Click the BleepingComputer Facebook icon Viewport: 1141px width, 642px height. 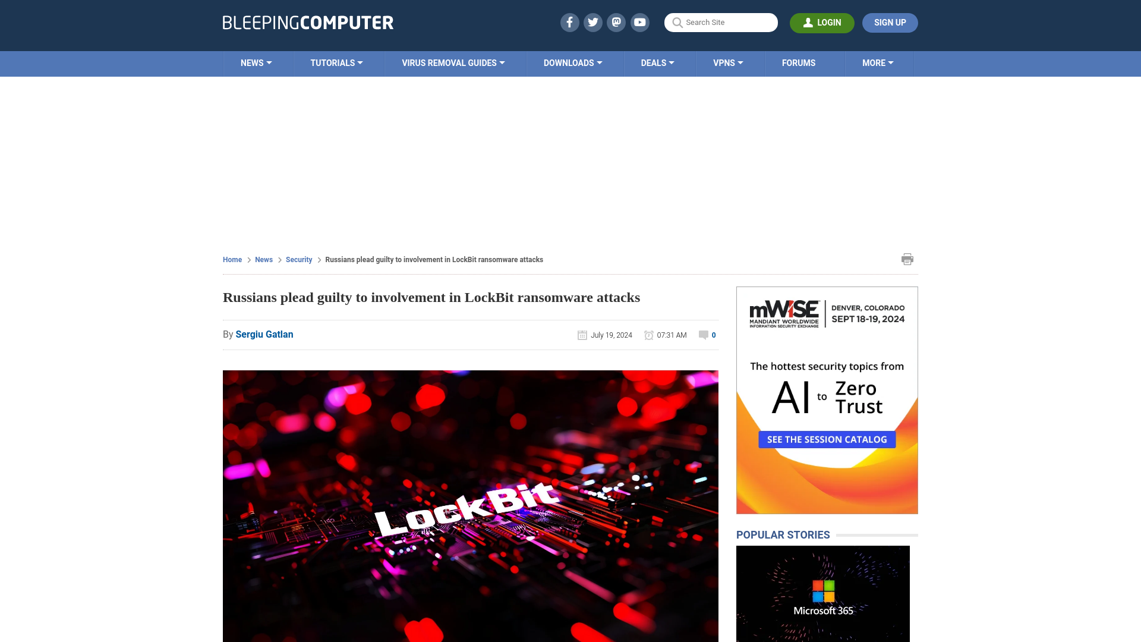tap(569, 22)
